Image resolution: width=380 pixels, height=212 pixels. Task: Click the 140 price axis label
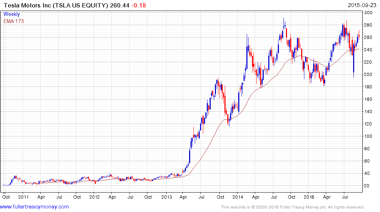(x=368, y=111)
